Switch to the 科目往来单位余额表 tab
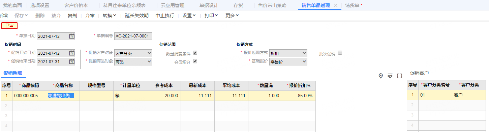The height and width of the screenshot is (132, 489). click(124, 5)
